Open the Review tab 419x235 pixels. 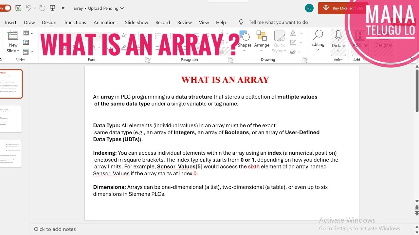(185, 23)
